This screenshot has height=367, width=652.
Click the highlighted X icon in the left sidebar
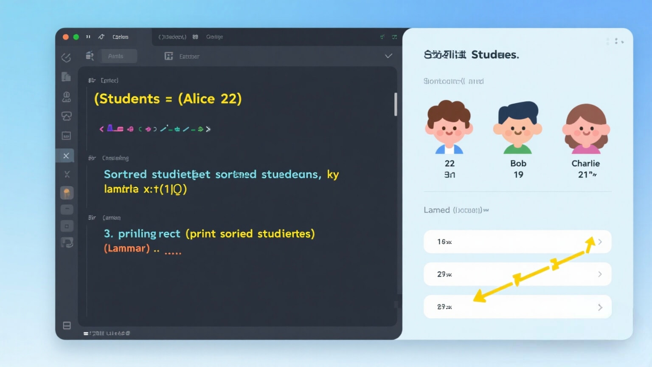[66, 156]
